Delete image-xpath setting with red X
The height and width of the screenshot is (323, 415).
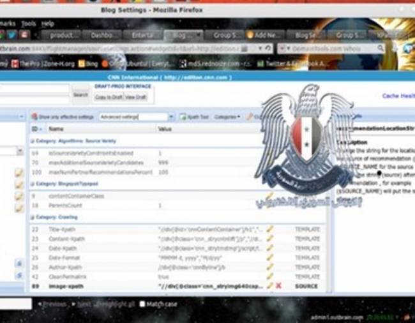tap(278, 286)
